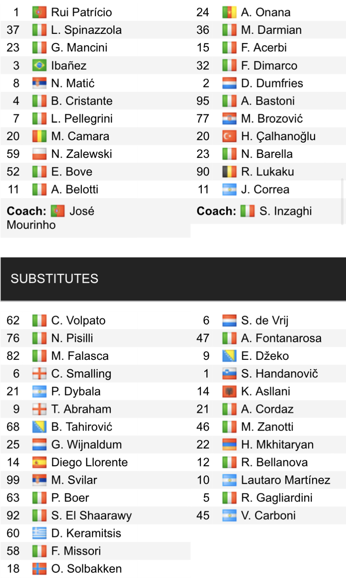
Task: Open player Rui Patrício's profile
Action: pos(81,13)
